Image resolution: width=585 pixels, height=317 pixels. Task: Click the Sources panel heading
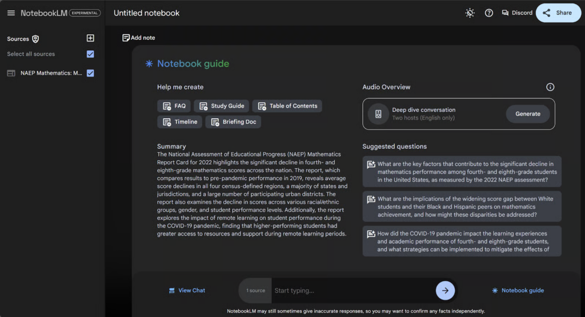pos(18,39)
